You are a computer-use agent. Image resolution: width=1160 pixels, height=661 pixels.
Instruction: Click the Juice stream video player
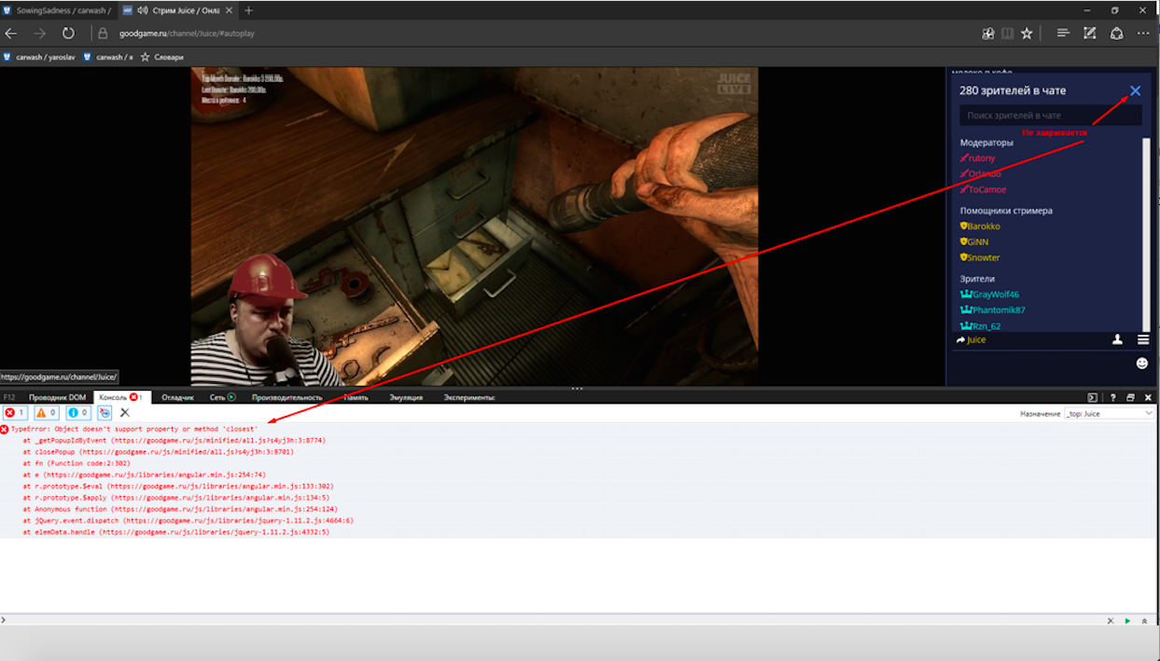[474, 226]
